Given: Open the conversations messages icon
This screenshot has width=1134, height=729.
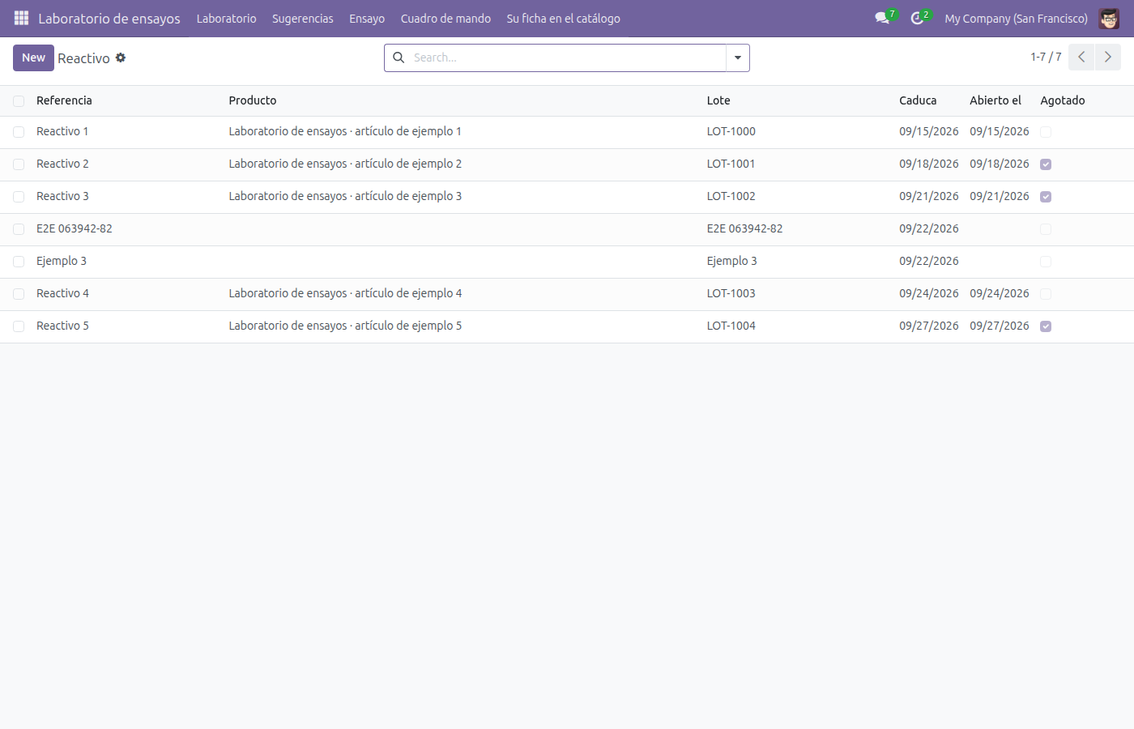Looking at the screenshot, I should (x=882, y=18).
